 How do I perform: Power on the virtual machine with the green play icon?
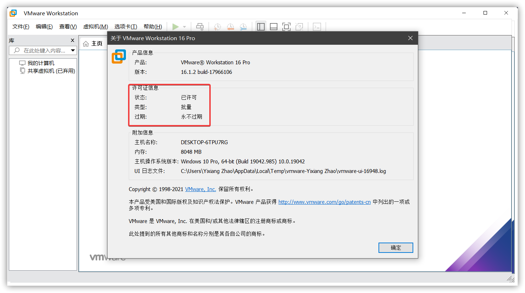tap(175, 26)
